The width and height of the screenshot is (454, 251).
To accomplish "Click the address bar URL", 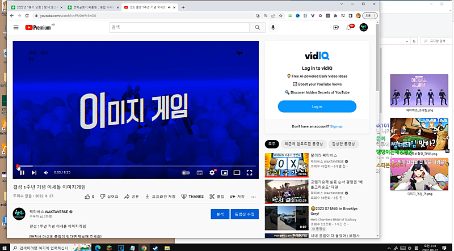I will pos(68,16).
